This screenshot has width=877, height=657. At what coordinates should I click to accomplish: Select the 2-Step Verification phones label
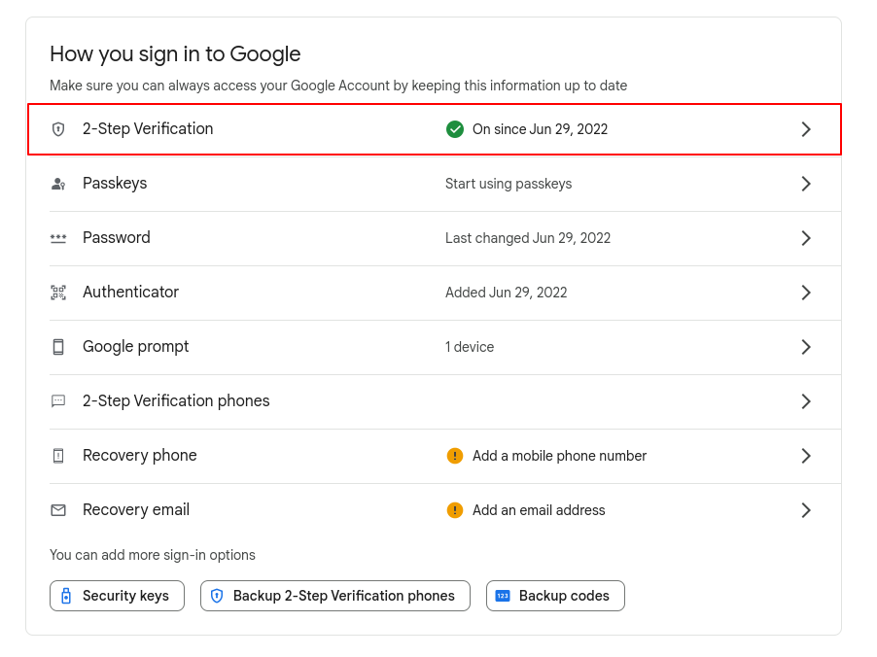pyautogui.click(x=176, y=401)
